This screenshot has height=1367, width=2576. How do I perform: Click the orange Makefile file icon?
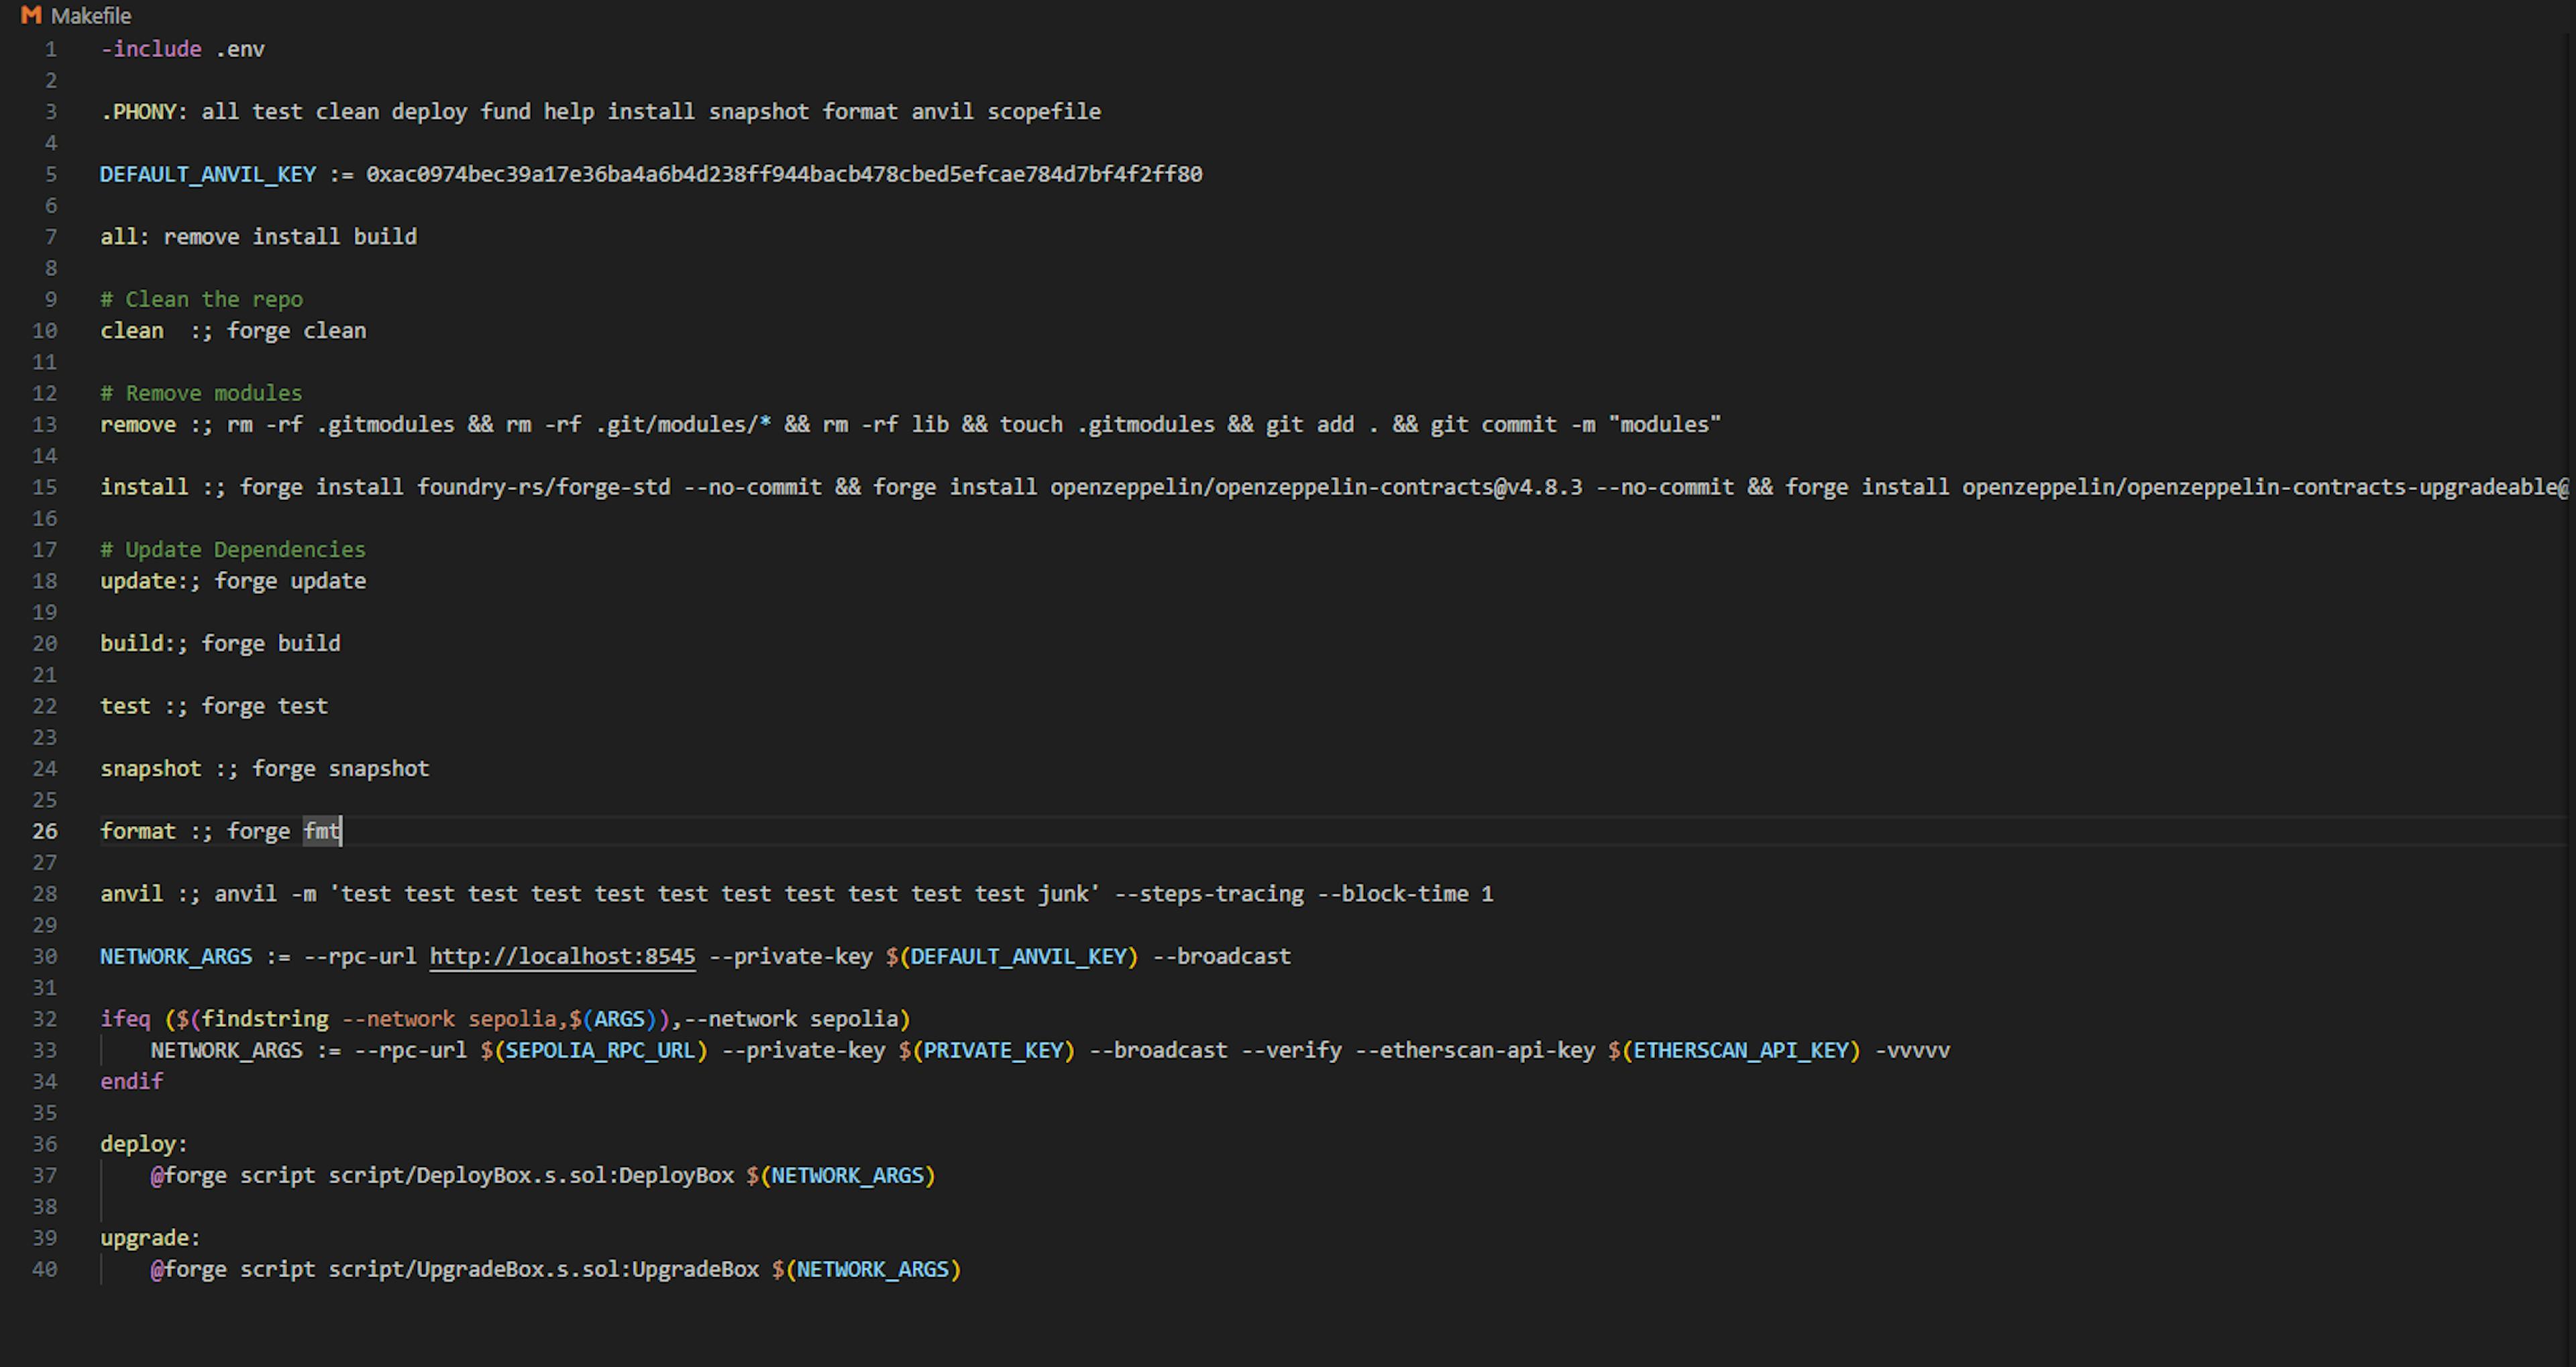click(x=31, y=15)
